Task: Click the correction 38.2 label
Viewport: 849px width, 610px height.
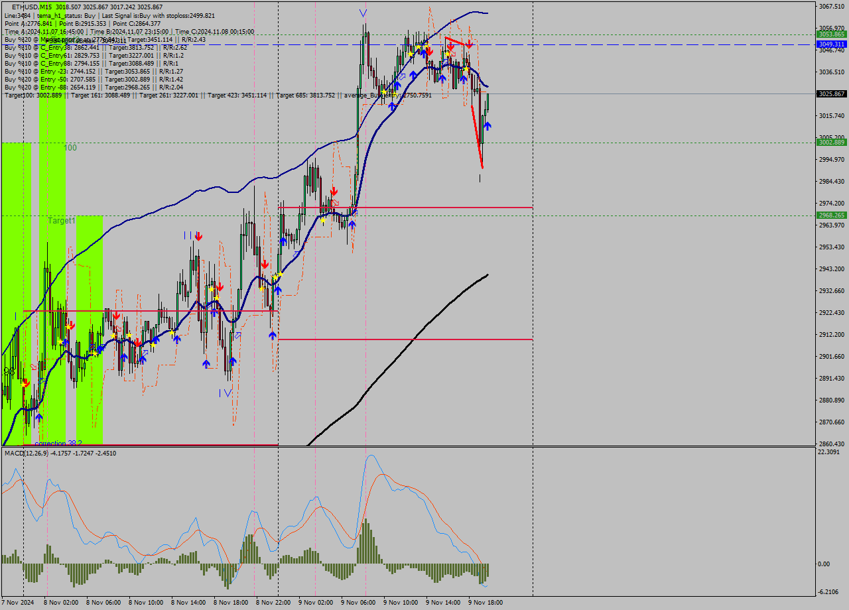Action: [58, 443]
